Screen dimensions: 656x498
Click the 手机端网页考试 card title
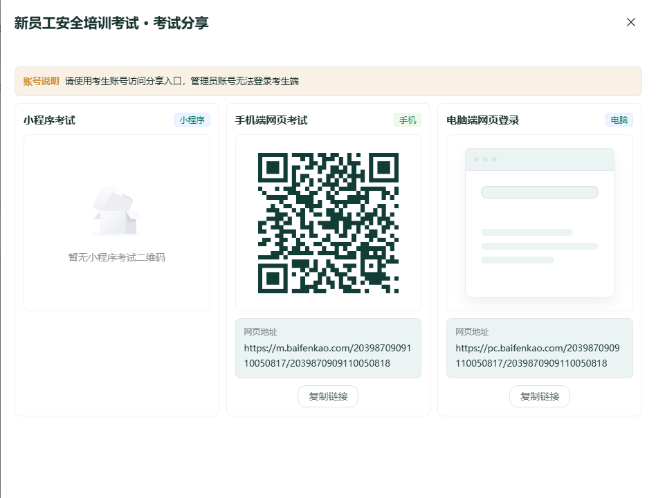coord(271,120)
